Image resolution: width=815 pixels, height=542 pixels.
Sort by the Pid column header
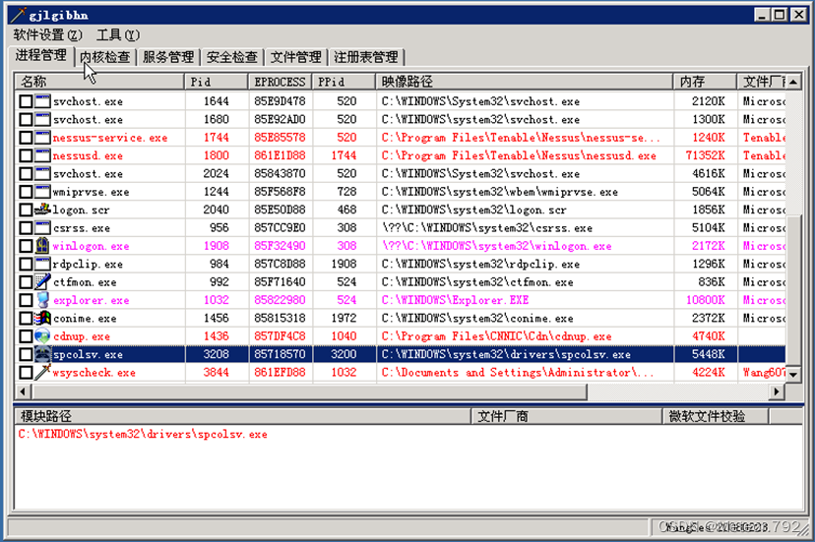pyautogui.click(x=216, y=82)
